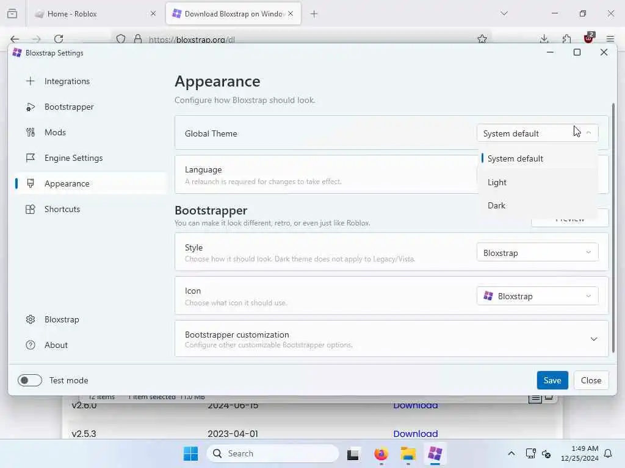This screenshot has width=625, height=468.
Task: Go to the Bootstrapper settings page
Action: click(91, 107)
